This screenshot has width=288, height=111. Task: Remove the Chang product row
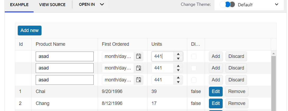[x=237, y=103]
